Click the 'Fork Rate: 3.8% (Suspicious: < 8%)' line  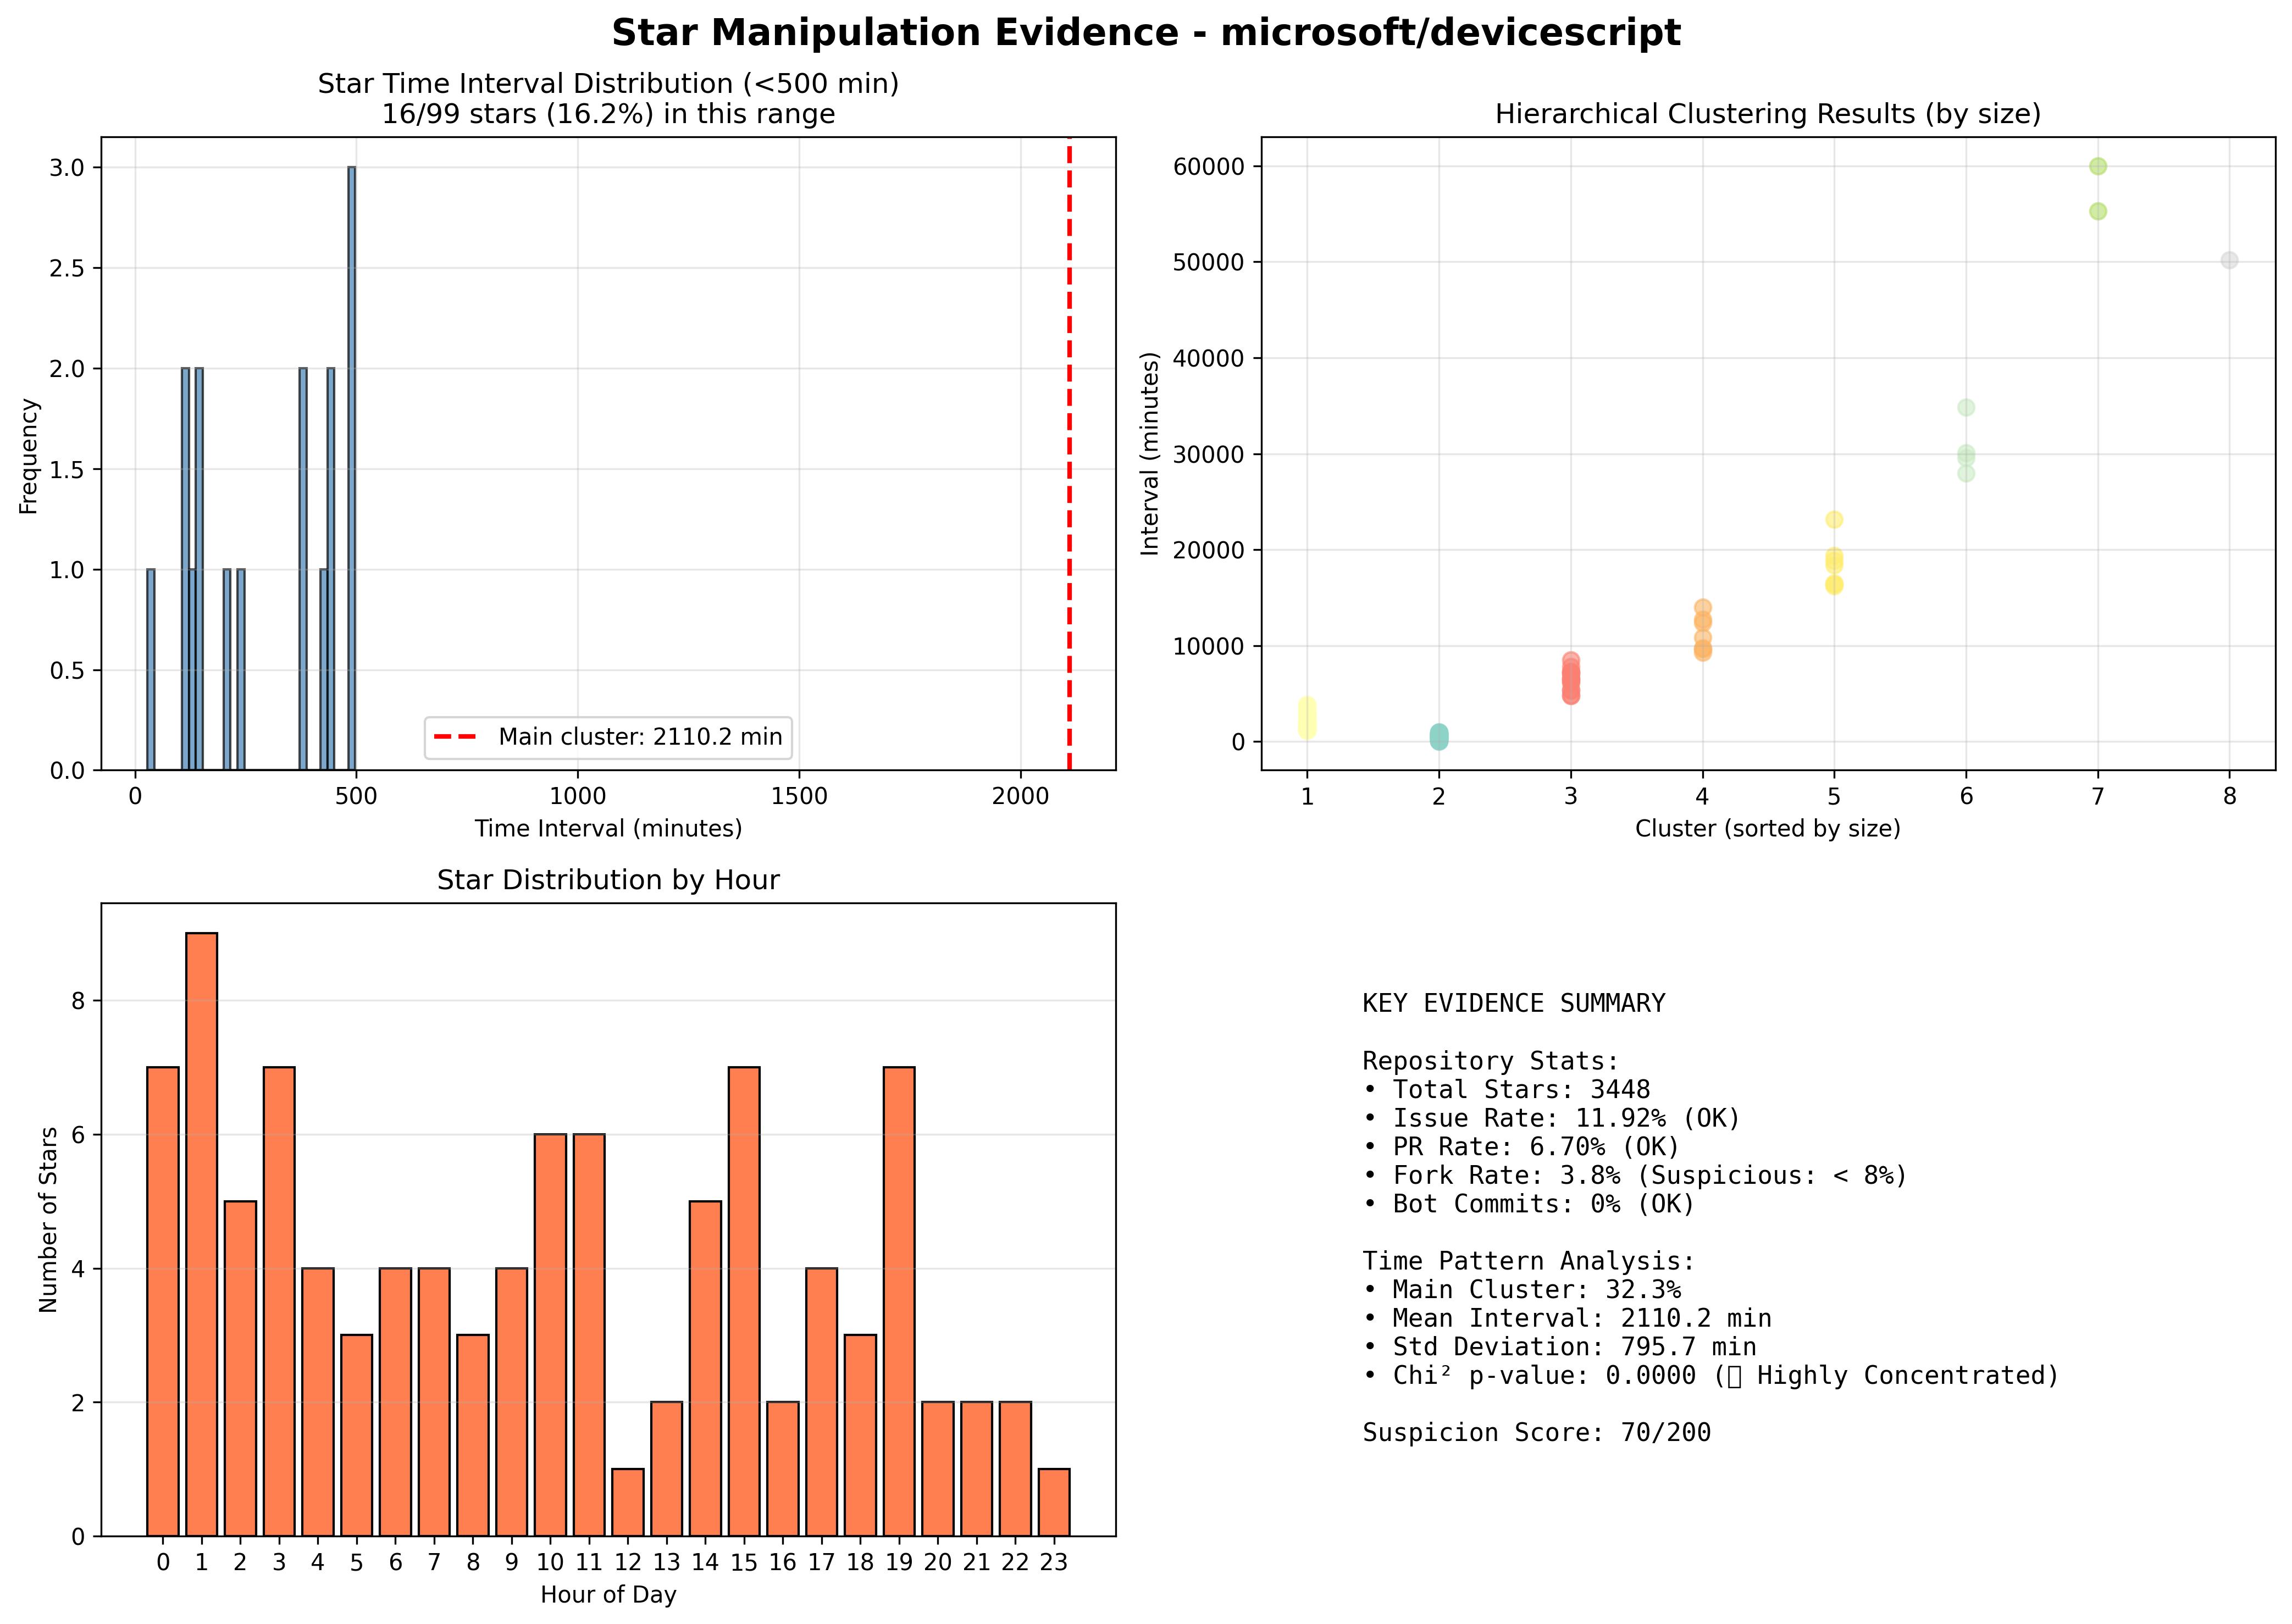pos(1636,1176)
